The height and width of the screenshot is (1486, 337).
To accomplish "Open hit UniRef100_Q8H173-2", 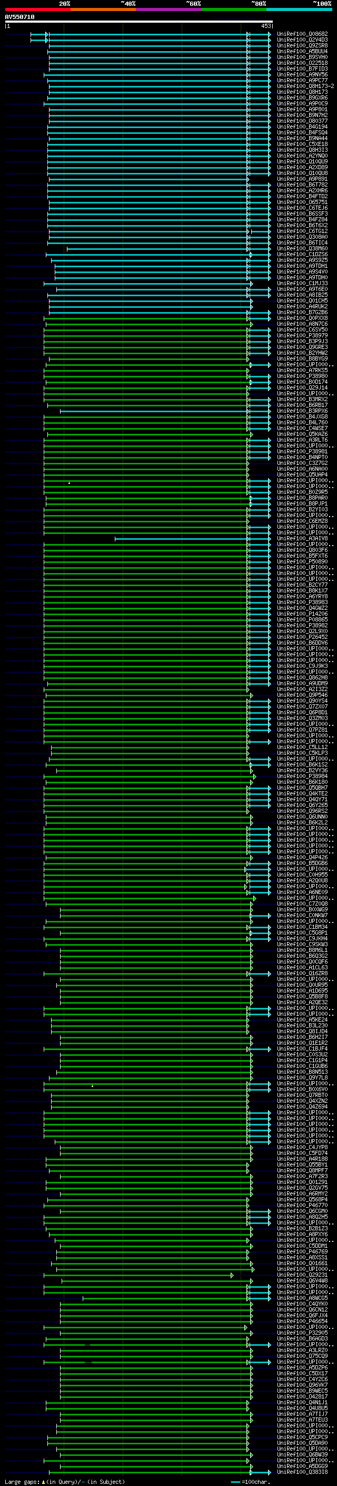I will 305,86.
